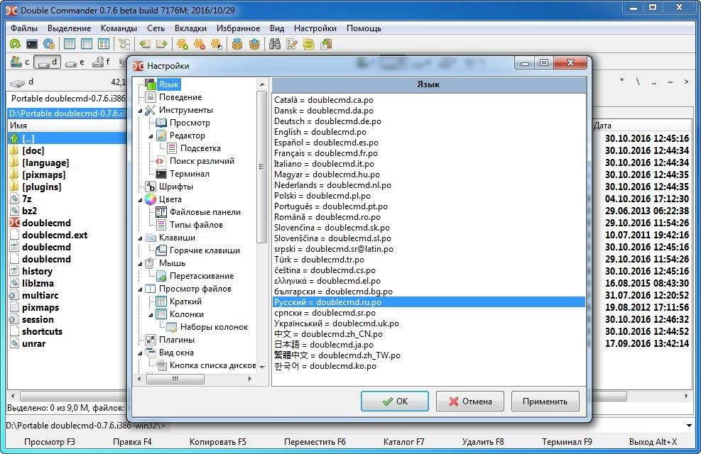Click the unpack files box icon
Image resolution: width=701 pixels, height=454 pixels.
tap(254, 44)
